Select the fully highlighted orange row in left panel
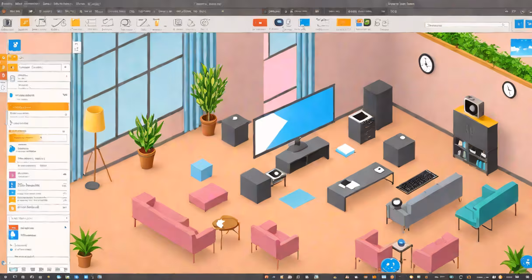The image size is (532, 280). (38, 106)
